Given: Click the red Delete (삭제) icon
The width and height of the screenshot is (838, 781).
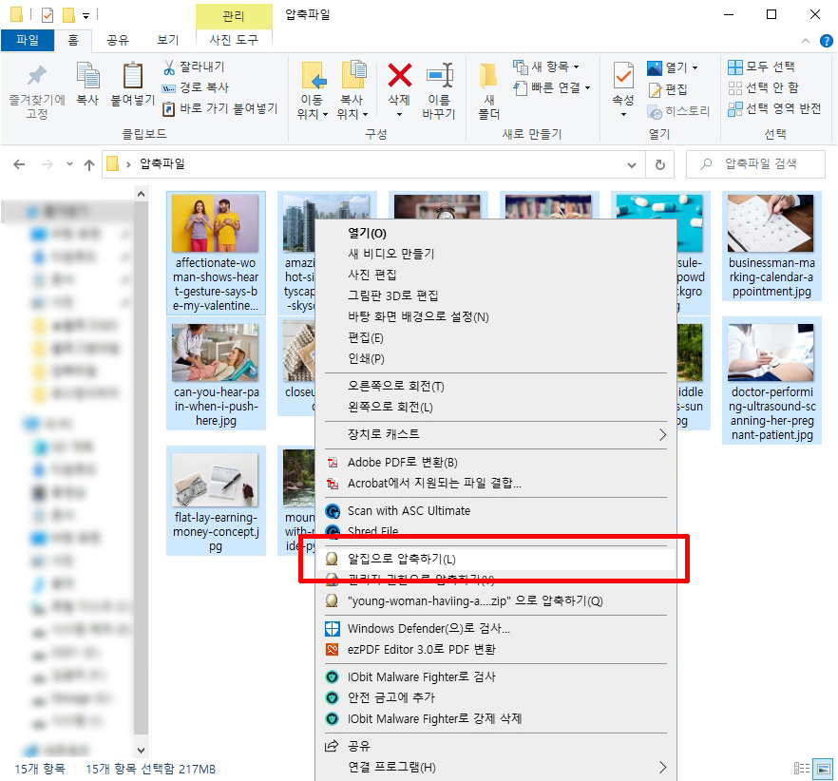Looking at the screenshot, I should [398, 86].
